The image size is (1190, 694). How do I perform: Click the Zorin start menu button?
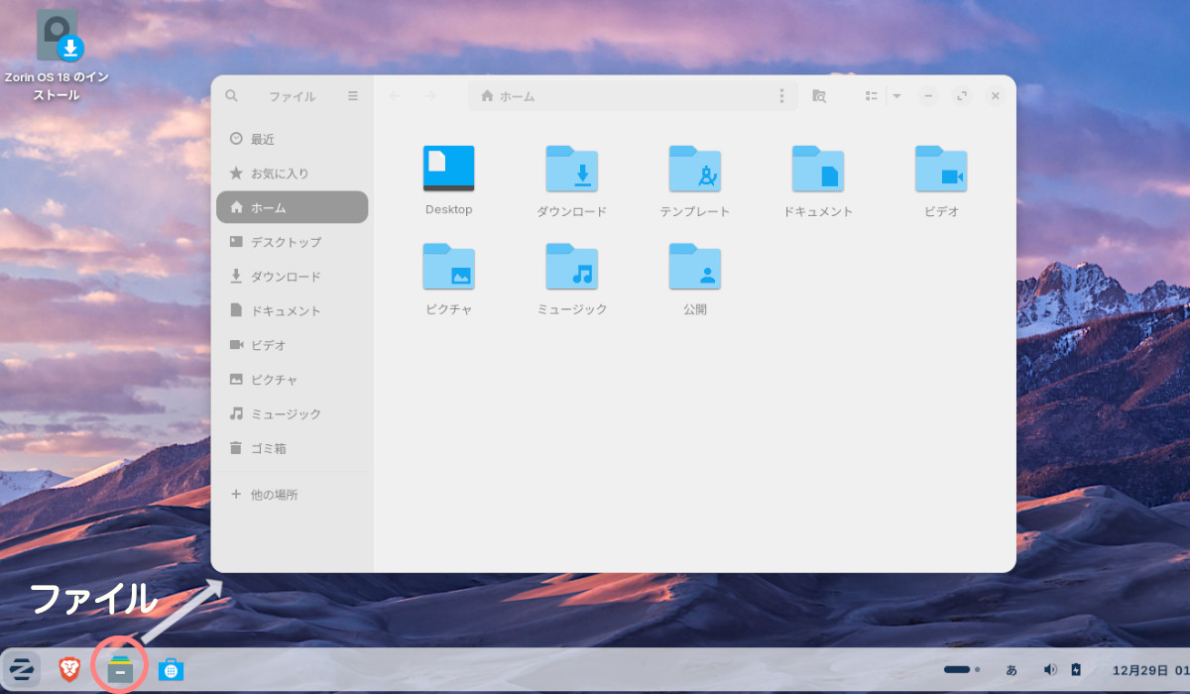coord(21,670)
